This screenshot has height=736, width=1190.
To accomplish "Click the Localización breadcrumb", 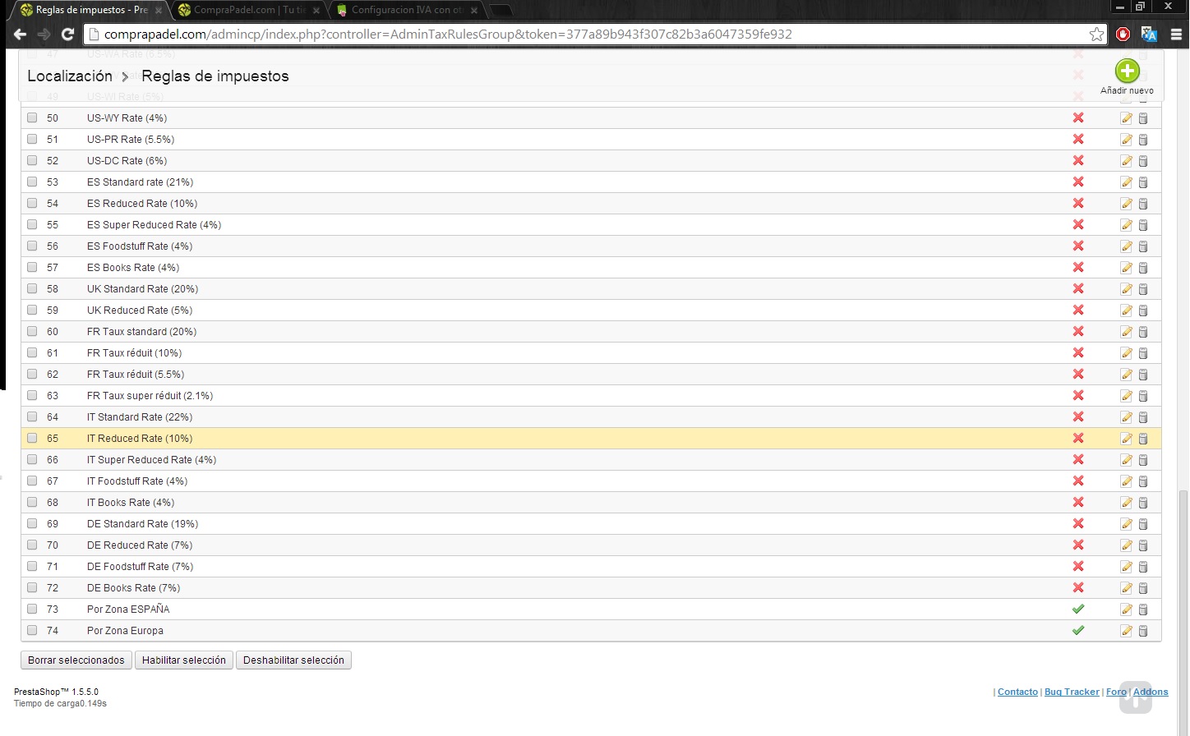I will [x=70, y=76].
